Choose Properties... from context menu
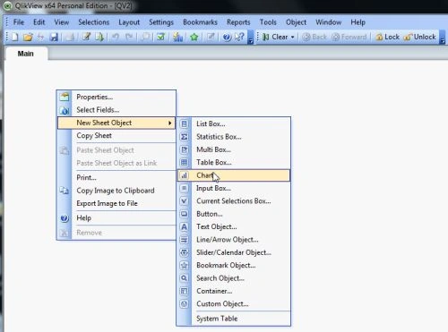This screenshot has height=332, width=448. tap(116, 97)
